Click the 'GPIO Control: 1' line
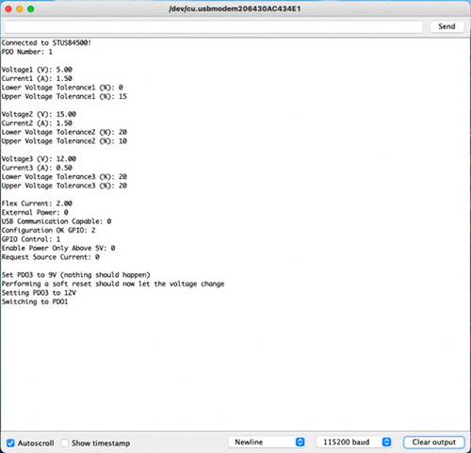This screenshot has width=471, height=453. click(x=31, y=239)
